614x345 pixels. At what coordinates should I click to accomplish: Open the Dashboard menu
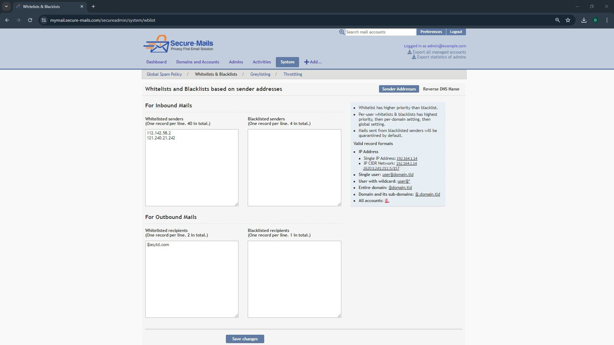point(156,62)
